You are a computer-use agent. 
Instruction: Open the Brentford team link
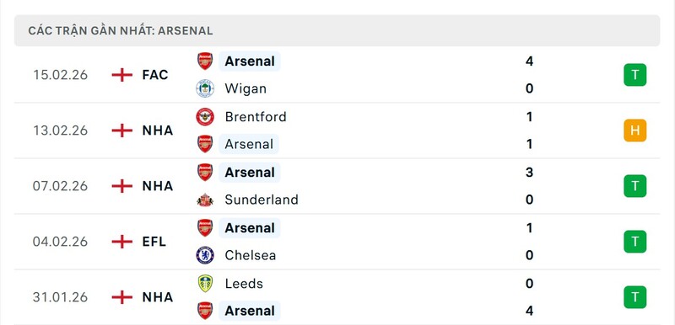pos(256,117)
